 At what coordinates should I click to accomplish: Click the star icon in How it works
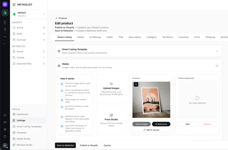[62, 84]
